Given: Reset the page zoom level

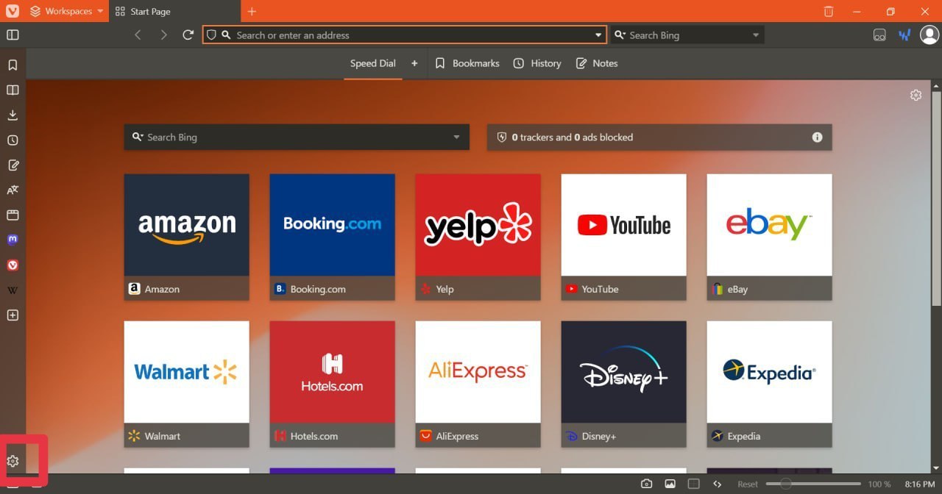Looking at the screenshot, I should [748, 484].
